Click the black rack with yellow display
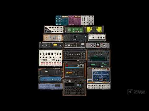 point(51,45)
